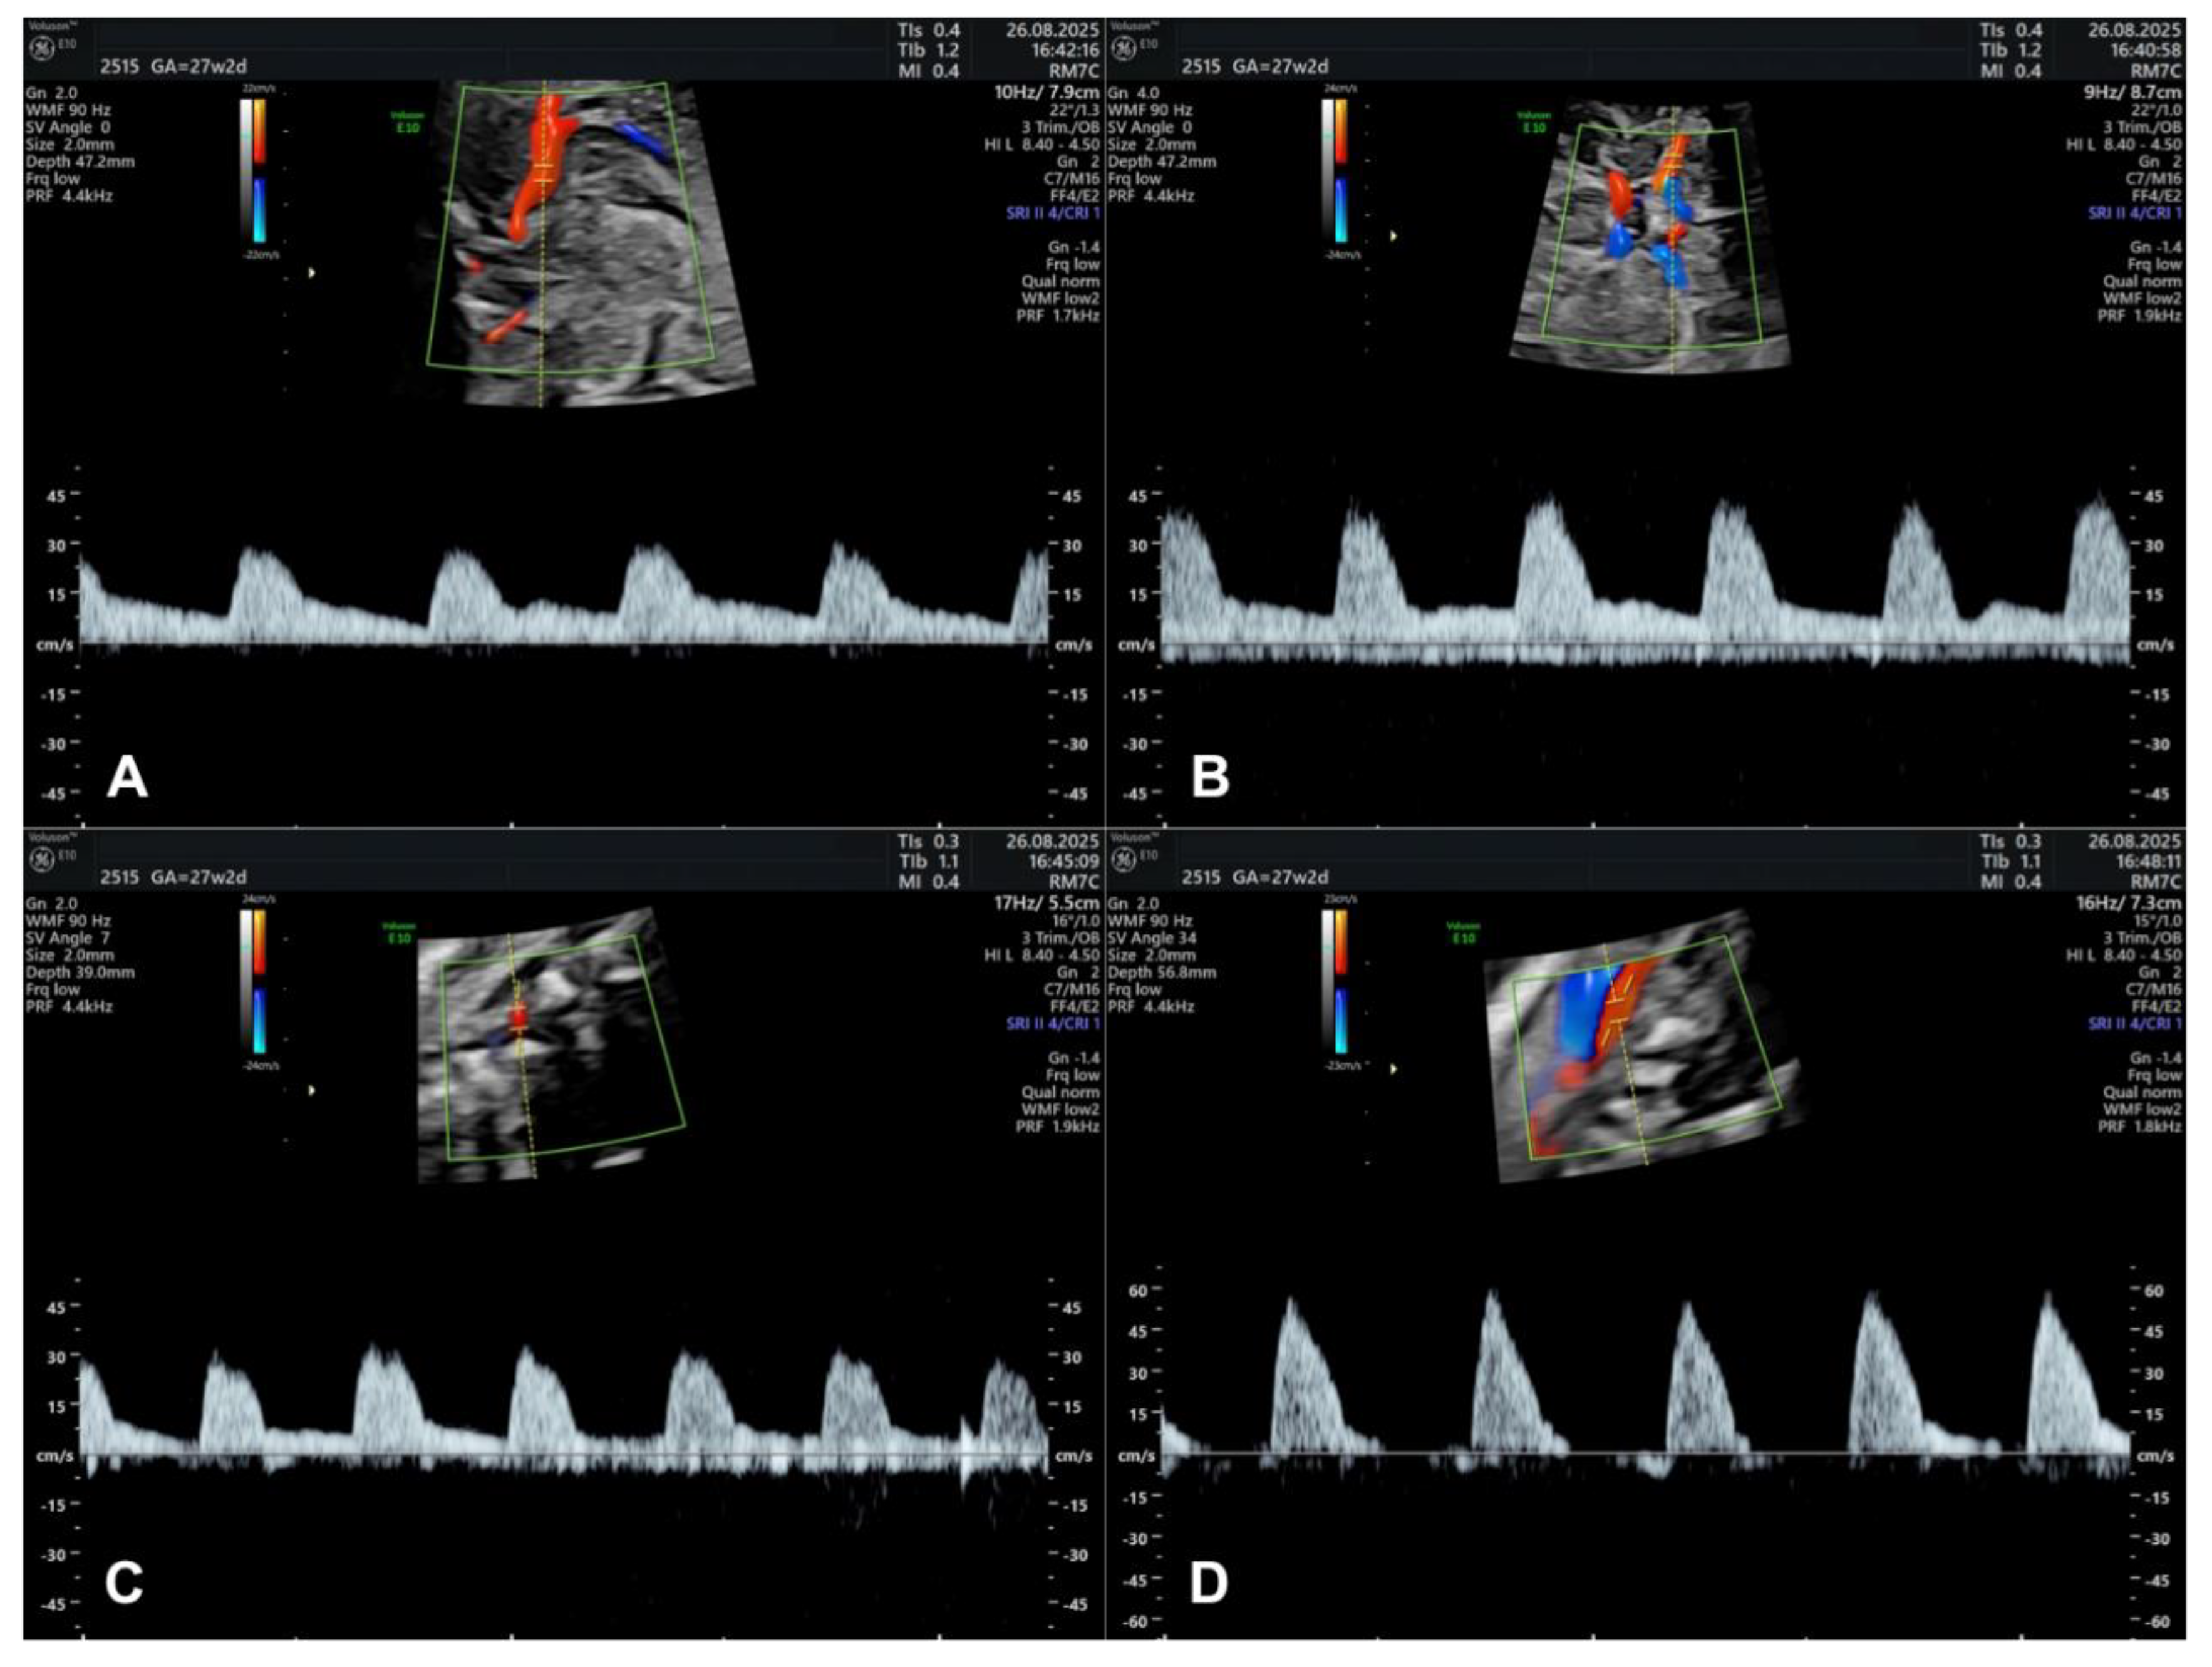Click the panel label letter D
This screenshot has width=2212, height=1667.
point(1208,1584)
